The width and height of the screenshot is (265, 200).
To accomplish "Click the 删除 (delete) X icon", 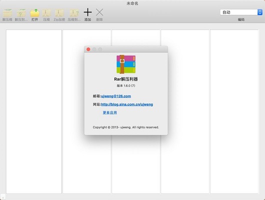I will pyautogui.click(x=99, y=12).
